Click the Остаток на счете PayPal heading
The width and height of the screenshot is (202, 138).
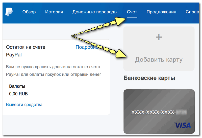[26, 51]
